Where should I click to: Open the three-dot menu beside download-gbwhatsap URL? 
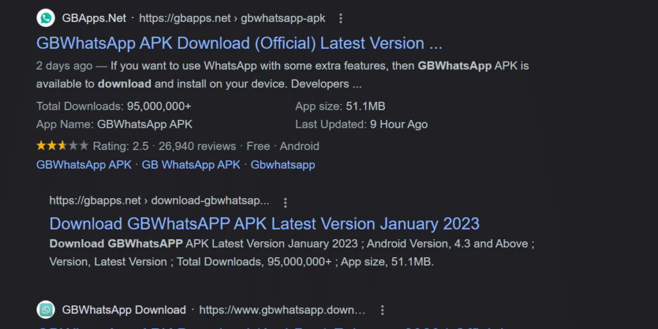285,203
